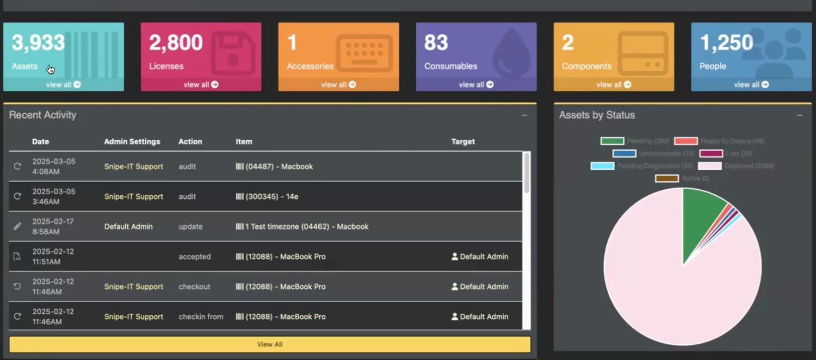Click checkin icon in checkin from row
Viewport: 816px width, 360px height.
[17, 316]
